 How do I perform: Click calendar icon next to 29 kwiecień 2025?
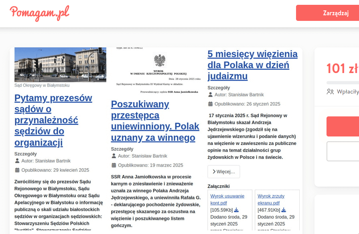coord(17,170)
